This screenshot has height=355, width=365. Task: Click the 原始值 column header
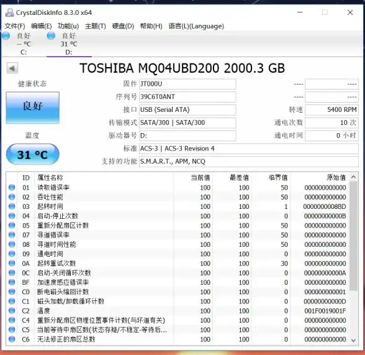[x=319, y=178]
